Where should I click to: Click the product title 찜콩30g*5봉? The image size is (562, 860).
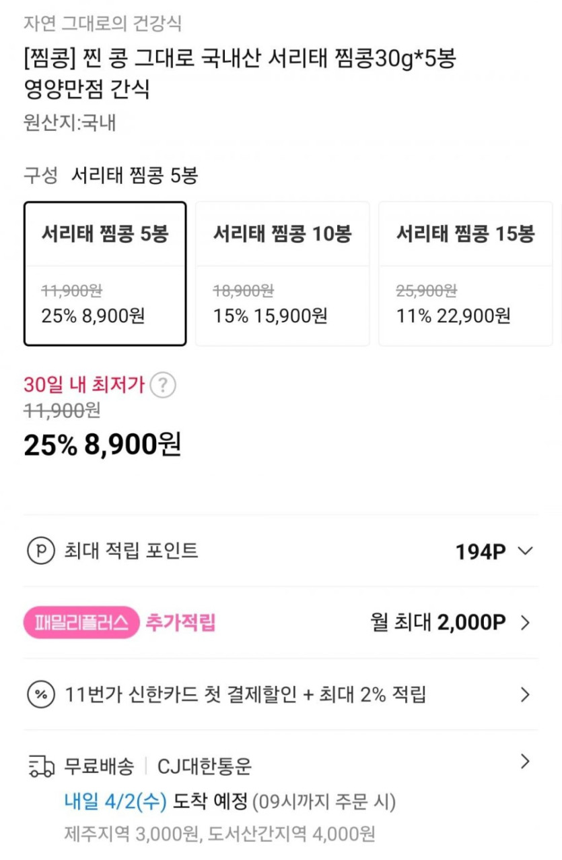coord(240,59)
